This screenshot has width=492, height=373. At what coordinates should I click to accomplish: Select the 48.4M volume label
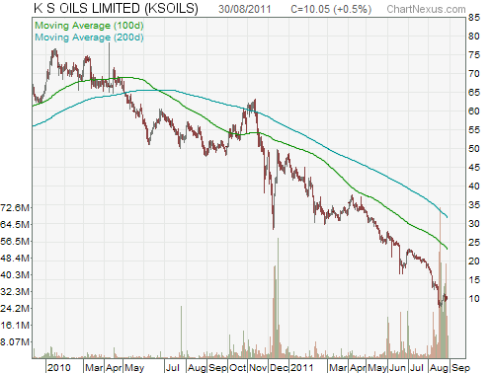[x=15, y=259]
